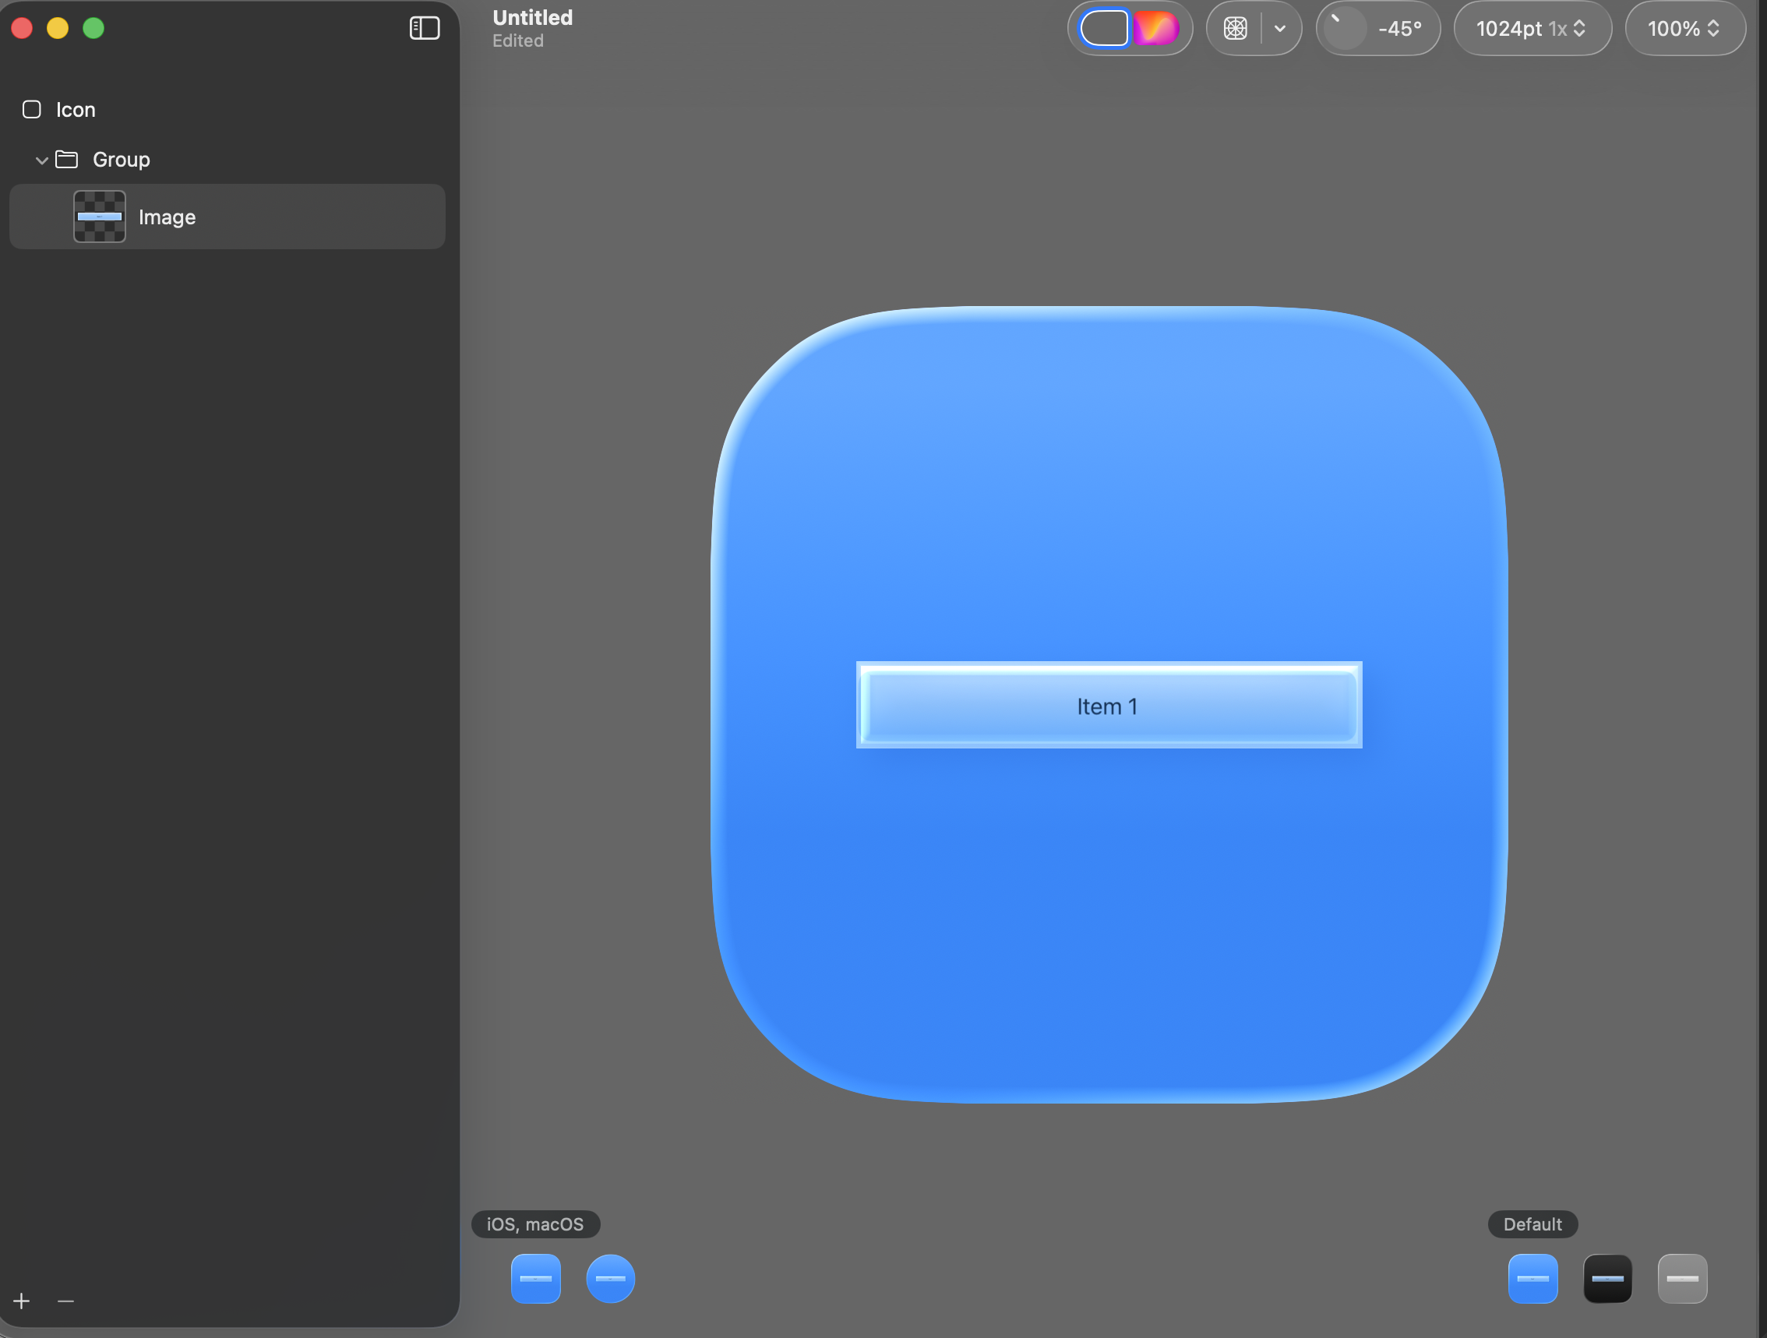The height and width of the screenshot is (1338, 1767).
Task: Select the plain canvas background option
Action: (x=1104, y=29)
